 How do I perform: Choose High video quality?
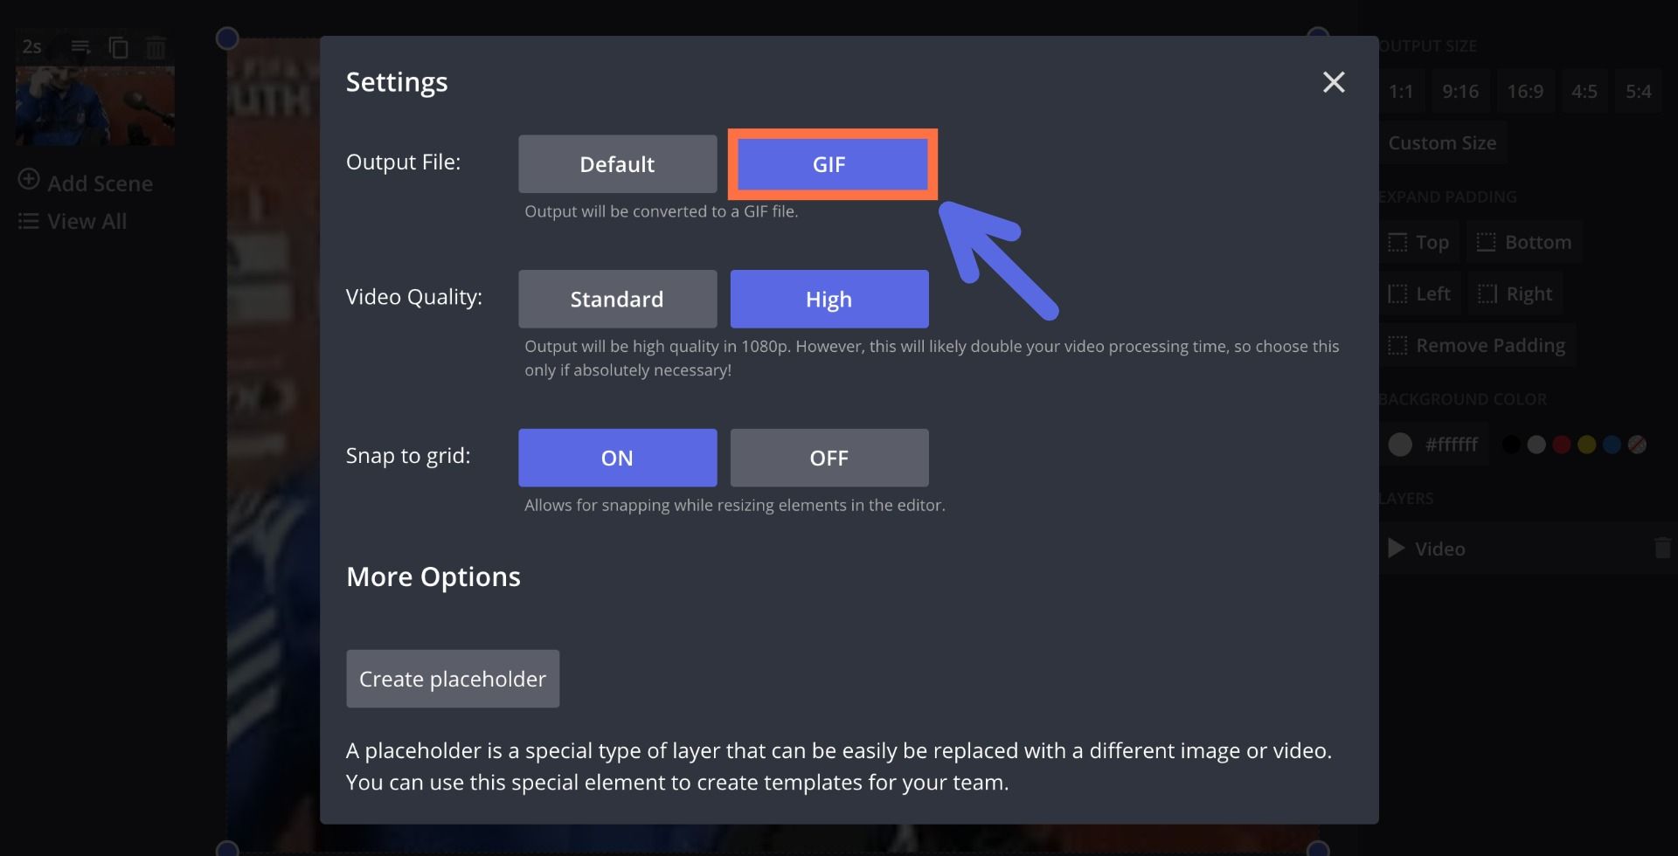coord(829,300)
